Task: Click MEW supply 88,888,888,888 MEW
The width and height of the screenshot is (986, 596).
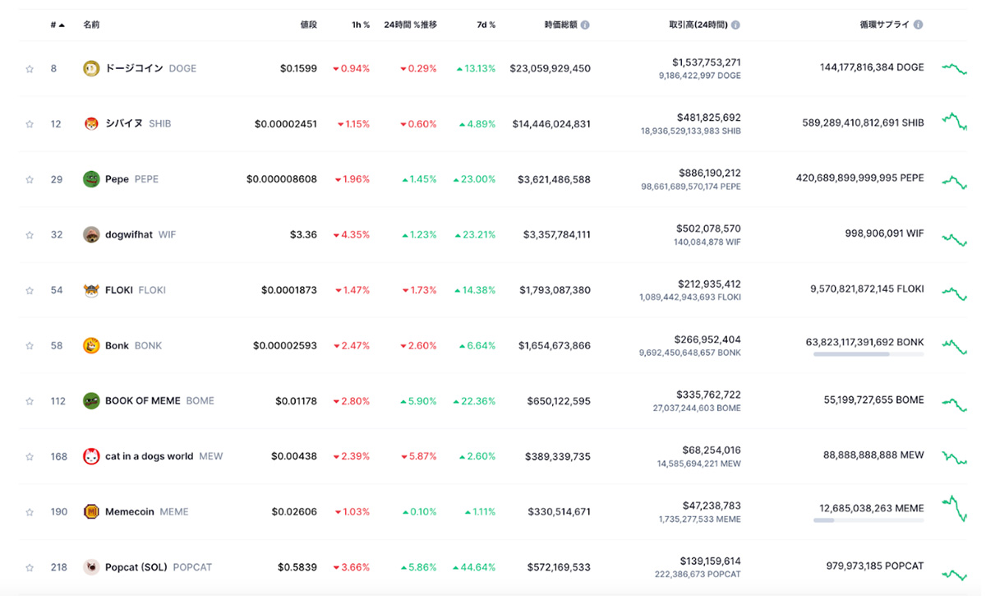Action: 873,455
